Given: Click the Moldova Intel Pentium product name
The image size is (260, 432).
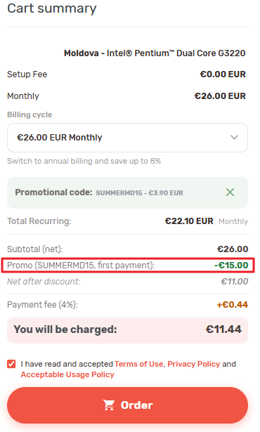Looking at the screenshot, I should pos(155,53).
